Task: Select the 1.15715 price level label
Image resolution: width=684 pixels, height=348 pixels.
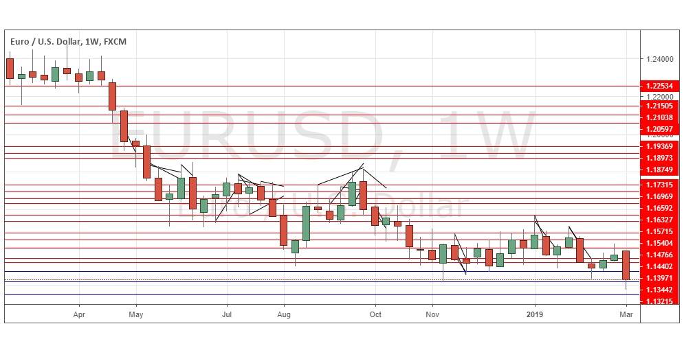Action: [x=659, y=232]
